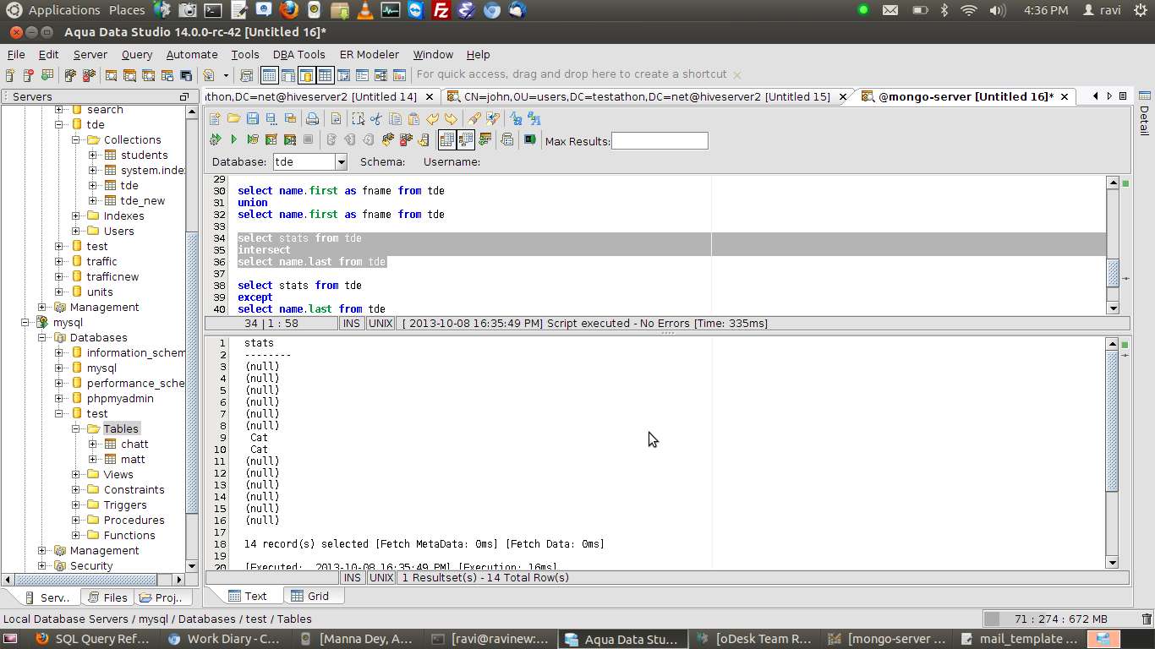
Task: Expand the Indexes folder under tde
Action: point(77,215)
